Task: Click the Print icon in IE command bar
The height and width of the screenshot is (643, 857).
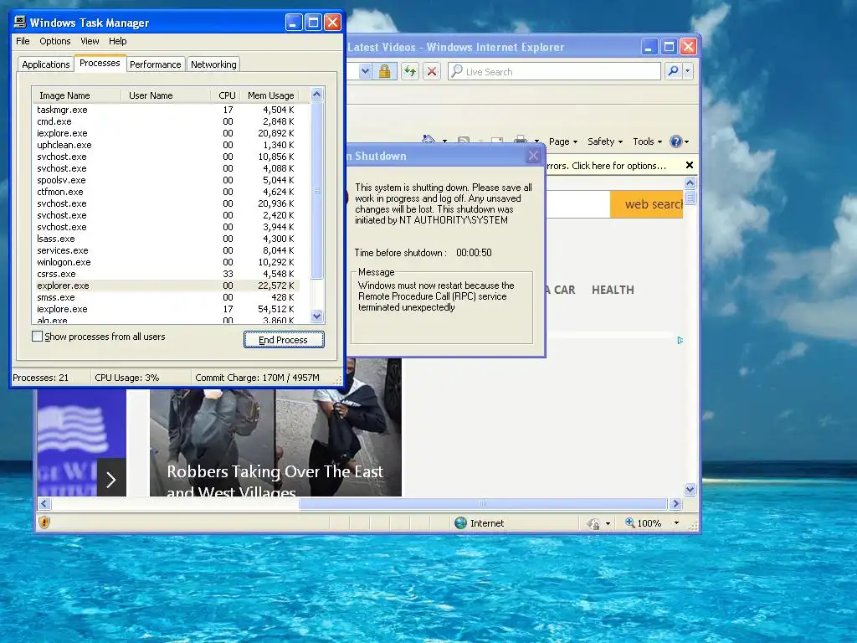Action: [521, 140]
